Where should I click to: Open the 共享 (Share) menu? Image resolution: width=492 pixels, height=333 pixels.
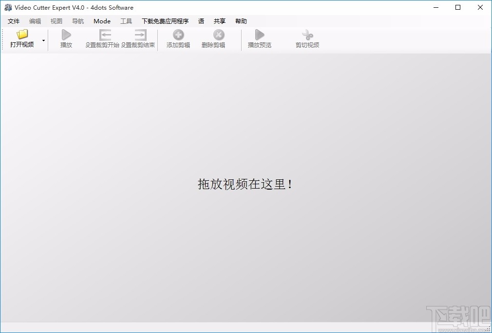click(x=219, y=21)
